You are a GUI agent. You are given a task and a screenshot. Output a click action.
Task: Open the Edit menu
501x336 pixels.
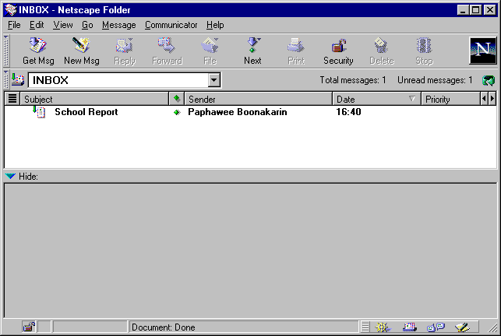(x=37, y=25)
